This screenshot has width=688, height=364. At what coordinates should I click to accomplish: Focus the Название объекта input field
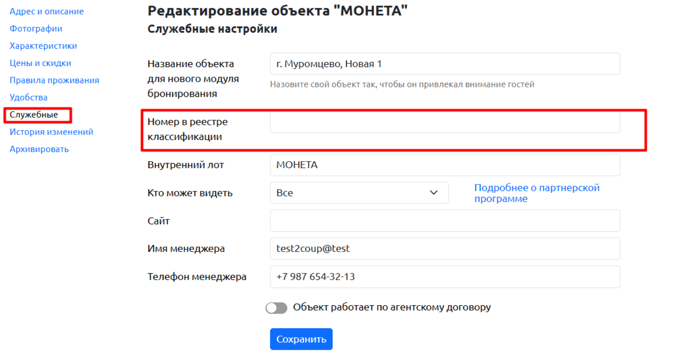tap(445, 64)
